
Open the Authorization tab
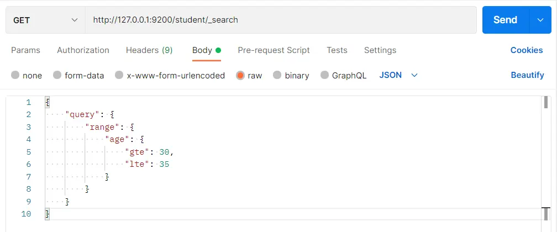pos(83,50)
